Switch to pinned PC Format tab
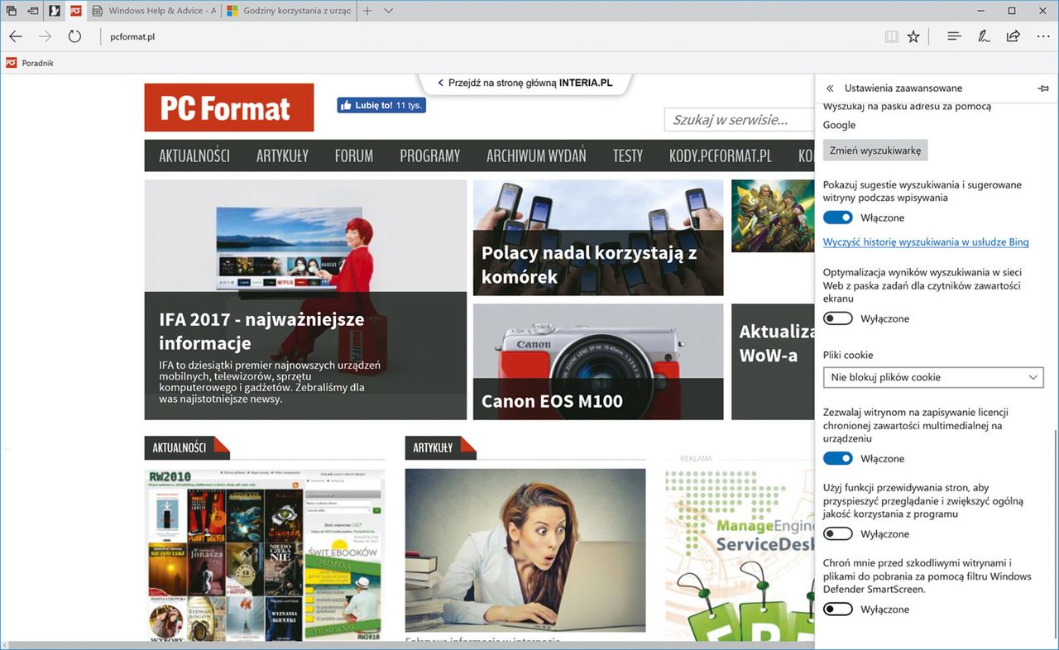This screenshot has width=1059, height=650. tap(75, 11)
